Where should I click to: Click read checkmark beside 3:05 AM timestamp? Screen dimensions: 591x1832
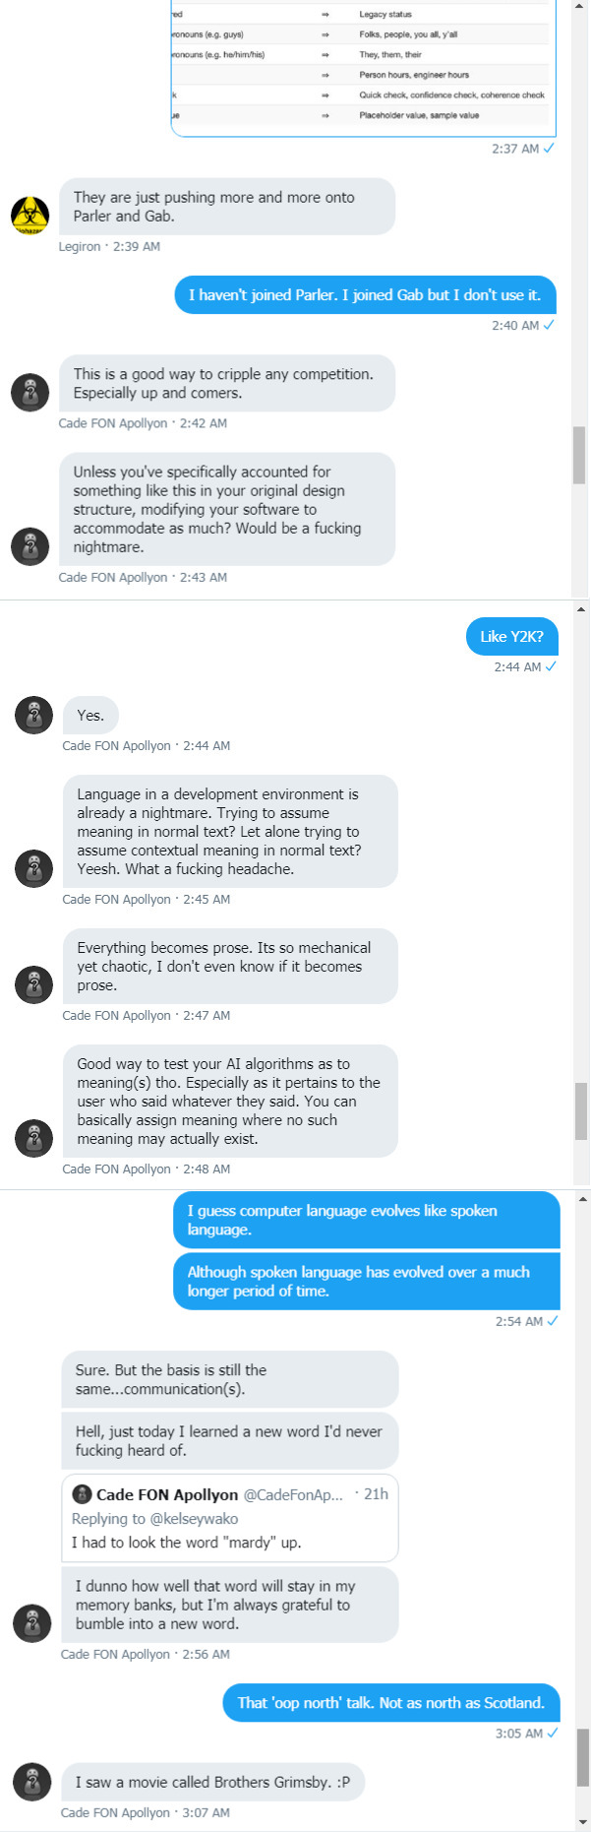[x=553, y=1733]
